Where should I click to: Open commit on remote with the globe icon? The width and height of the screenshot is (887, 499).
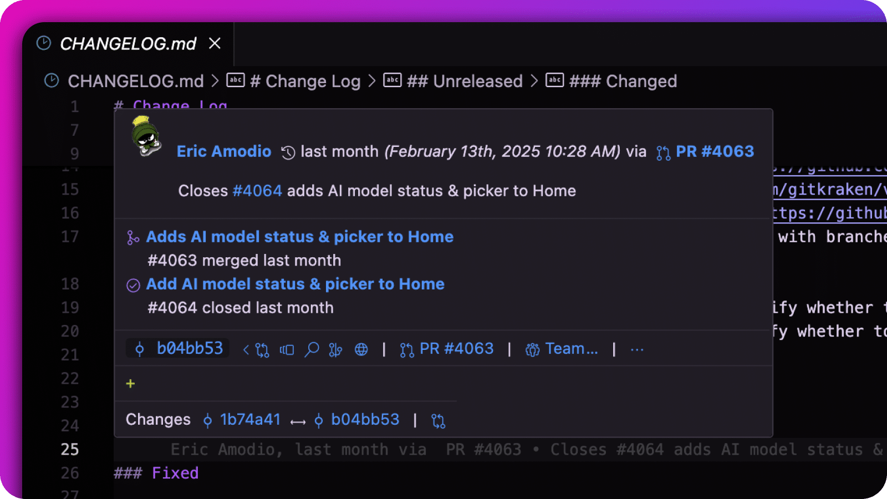coord(361,349)
